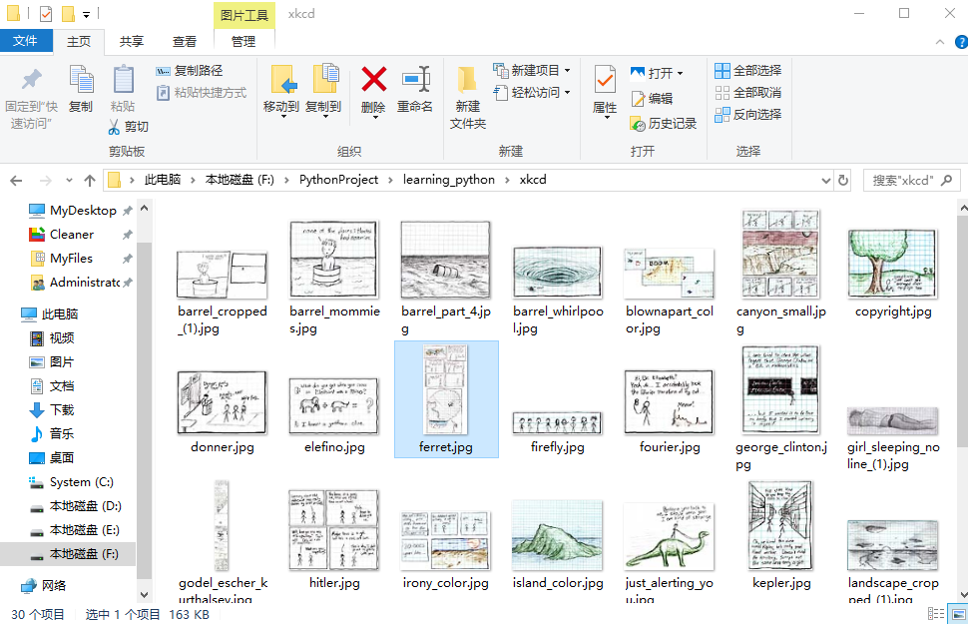Switch to large thumbnails view icon in status bar
This screenshot has width=968, height=624.
click(x=958, y=613)
